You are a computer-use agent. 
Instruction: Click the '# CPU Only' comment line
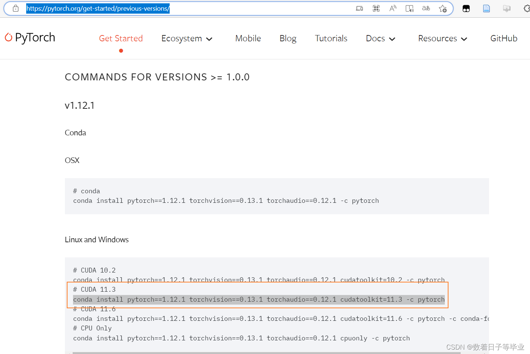[92, 328]
